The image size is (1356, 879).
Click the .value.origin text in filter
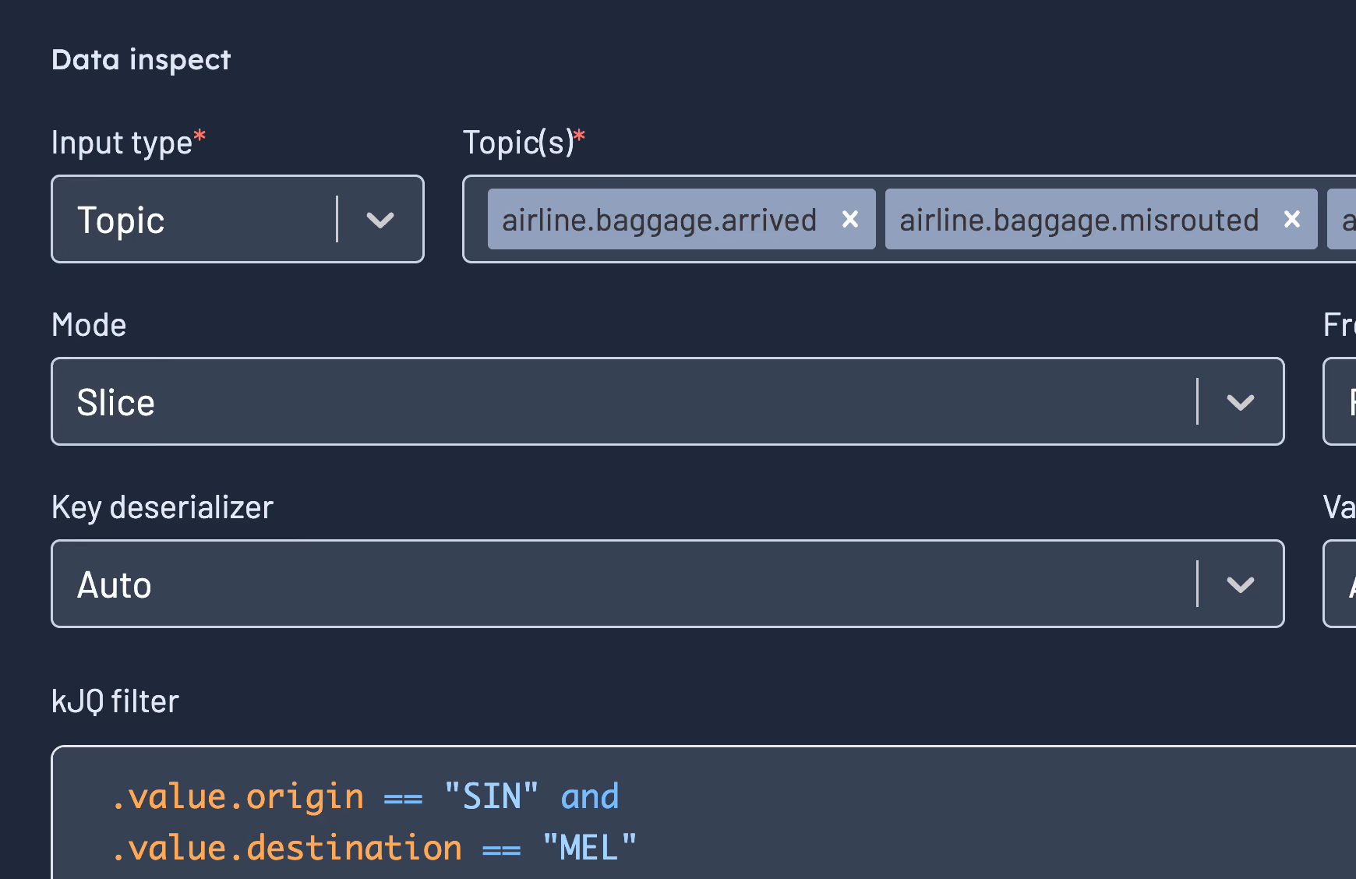coord(238,796)
